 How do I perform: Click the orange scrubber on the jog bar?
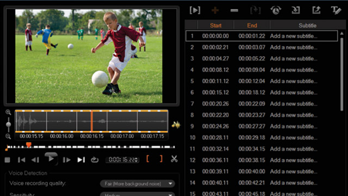(x=29, y=145)
